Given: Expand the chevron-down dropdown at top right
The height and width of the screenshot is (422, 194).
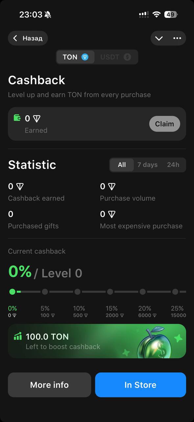Looking at the screenshot, I should click(x=159, y=38).
